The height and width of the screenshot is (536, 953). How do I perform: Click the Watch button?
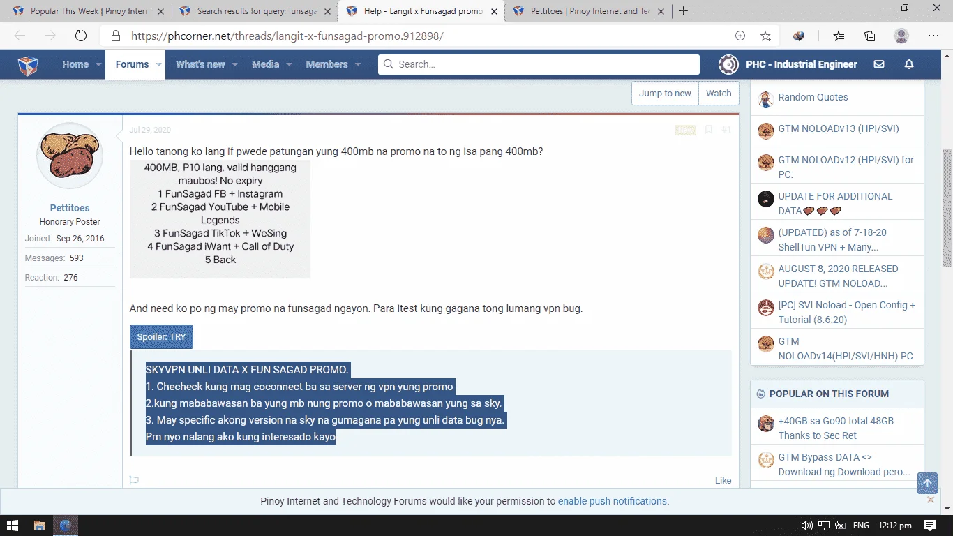[x=719, y=93]
